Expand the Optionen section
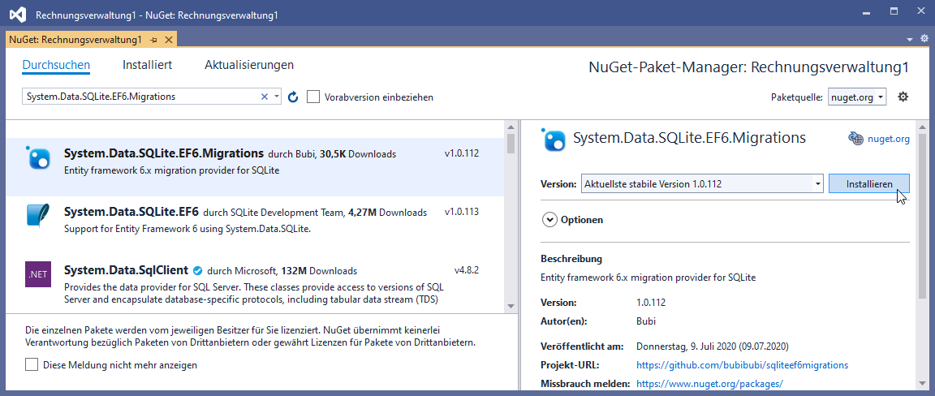The width and height of the screenshot is (935, 396). coord(549,219)
